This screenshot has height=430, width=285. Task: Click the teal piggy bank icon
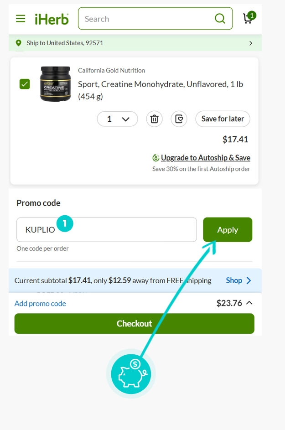[x=131, y=374]
